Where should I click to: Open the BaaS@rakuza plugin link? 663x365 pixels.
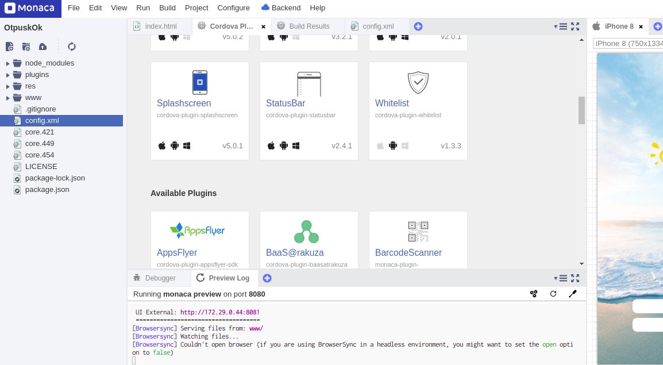pos(295,252)
